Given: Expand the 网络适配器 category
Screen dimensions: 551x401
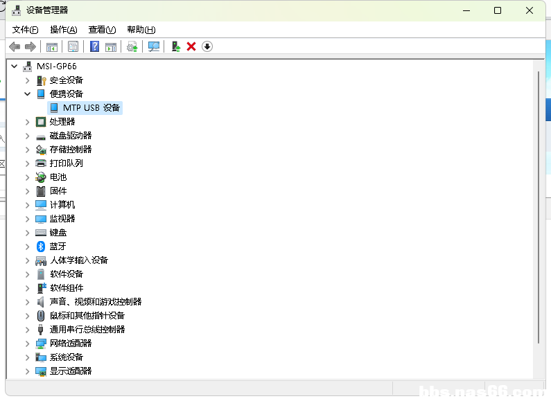Looking at the screenshot, I should 28,344.
